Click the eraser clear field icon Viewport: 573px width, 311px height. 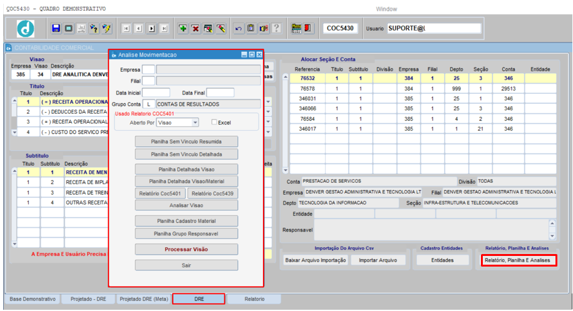(x=220, y=28)
